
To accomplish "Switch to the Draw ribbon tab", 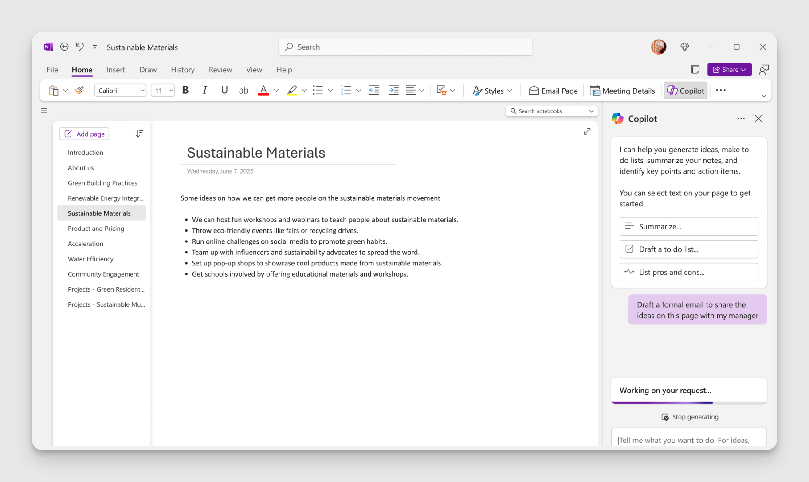I will [148, 70].
